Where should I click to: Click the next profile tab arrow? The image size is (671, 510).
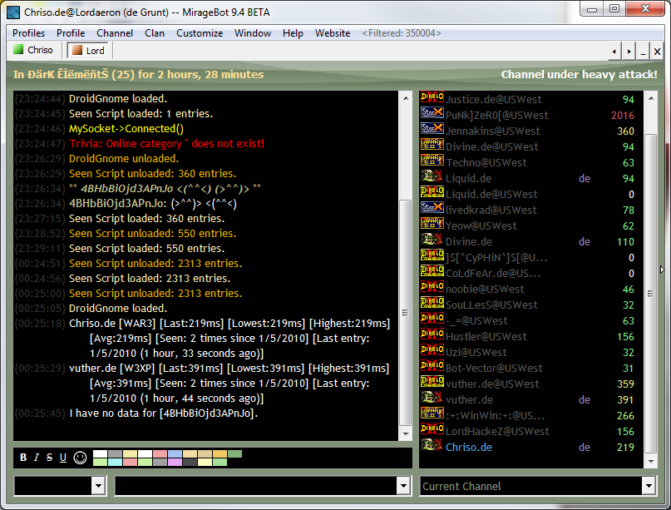coord(629,52)
